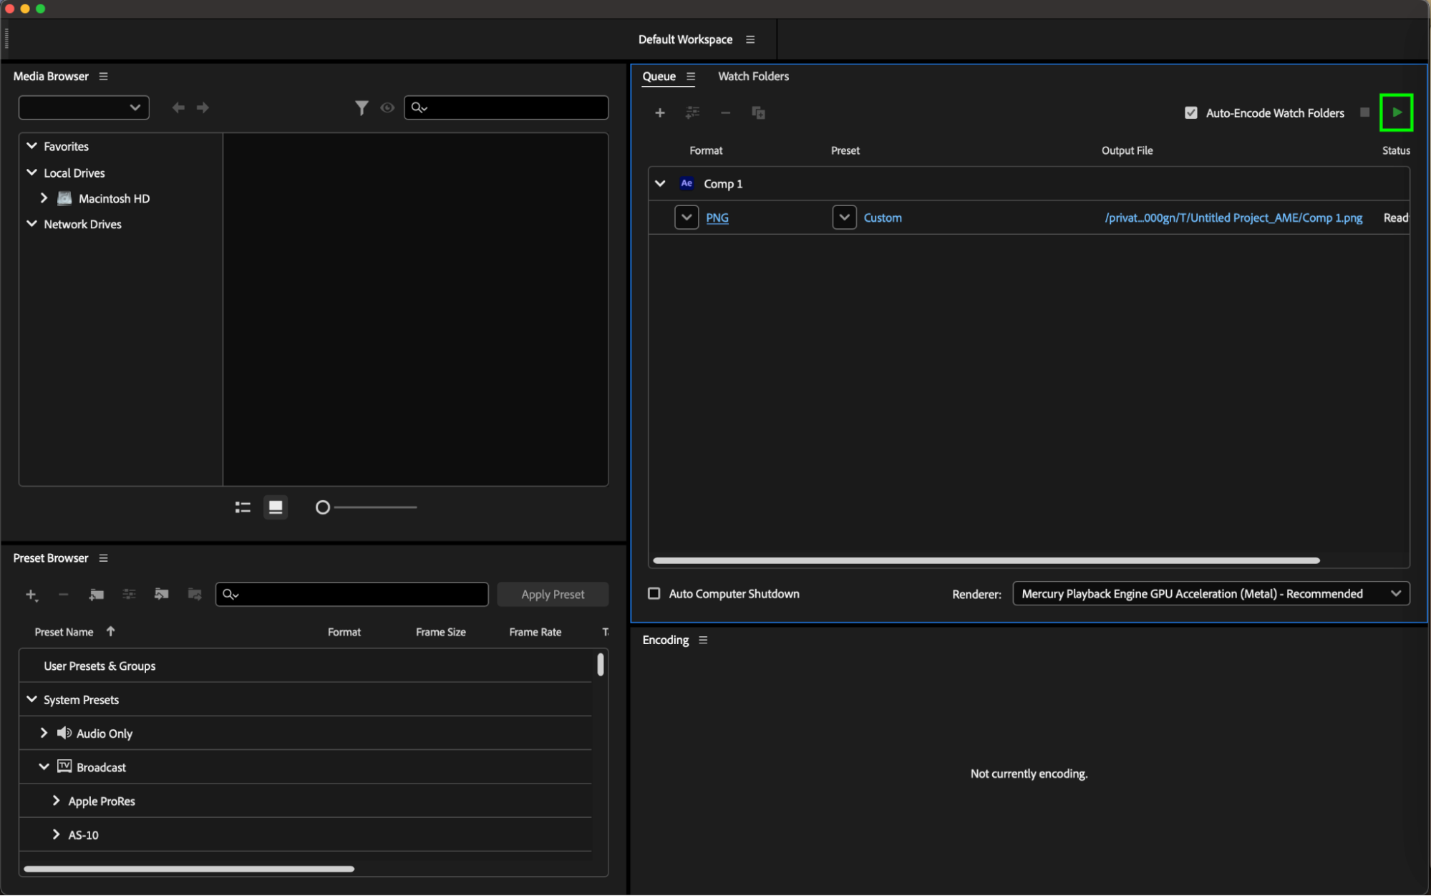Viewport: 1431px width, 896px height.
Task: Toggle Auto-Encode Watch Folders checkbox
Action: pos(1190,112)
